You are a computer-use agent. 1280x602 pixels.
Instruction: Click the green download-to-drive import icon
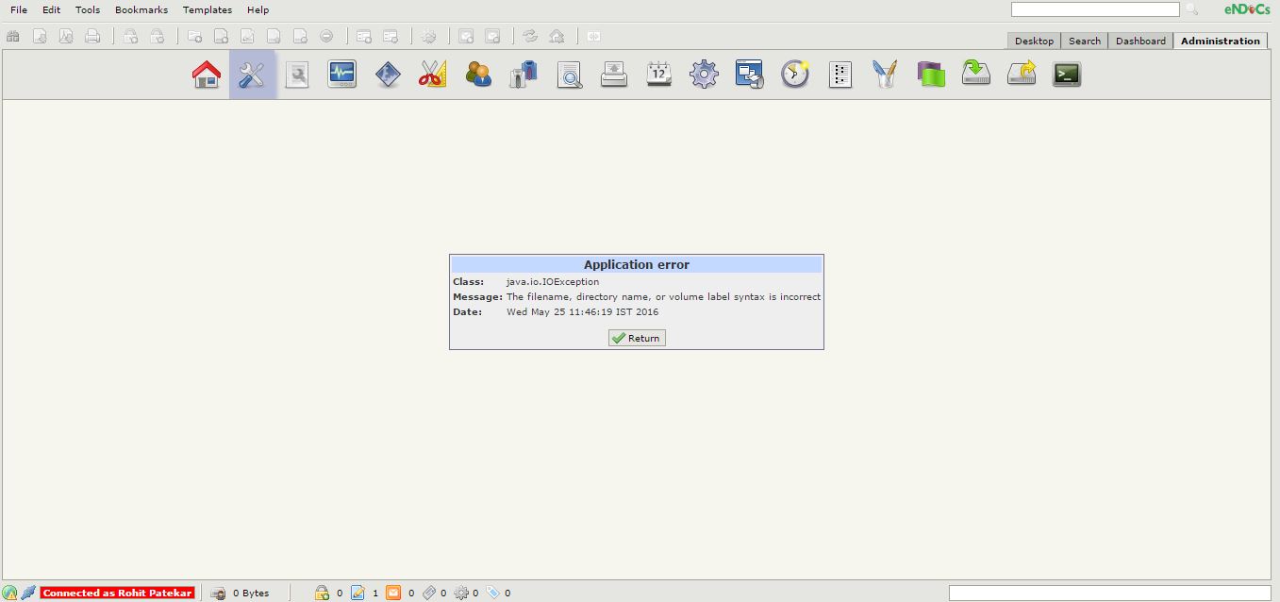coord(975,75)
